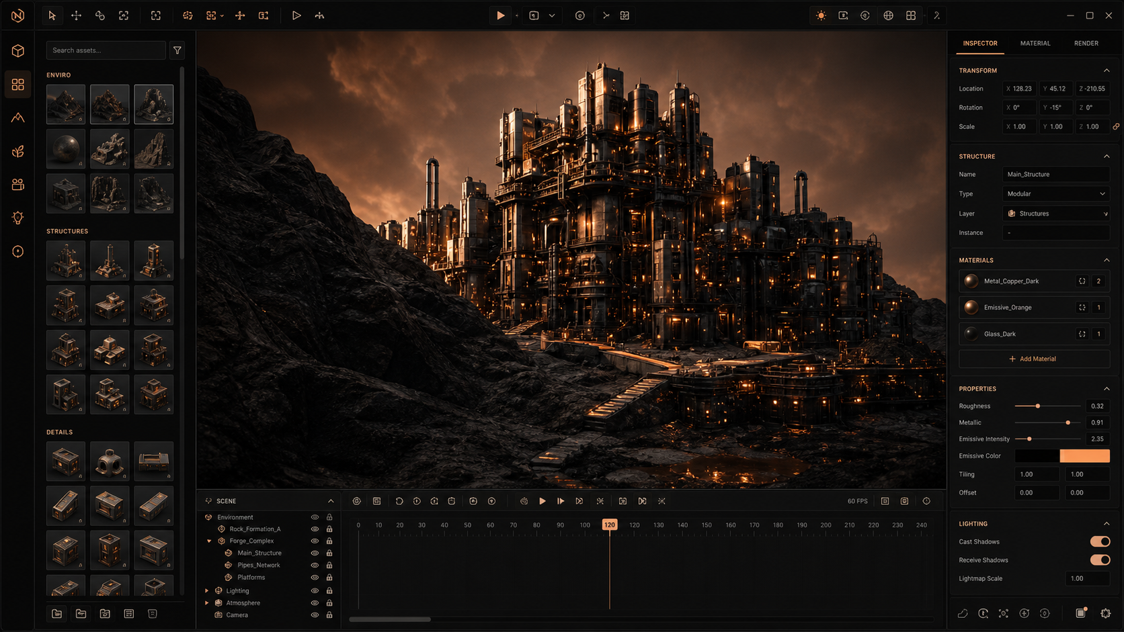1124x632 pixels.
Task: Collapse the Scene panel
Action: [331, 501]
